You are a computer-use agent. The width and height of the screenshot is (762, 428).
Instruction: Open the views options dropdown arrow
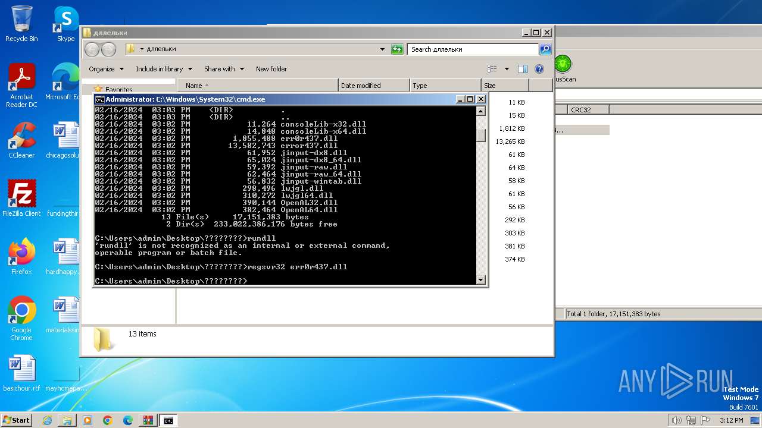point(507,69)
